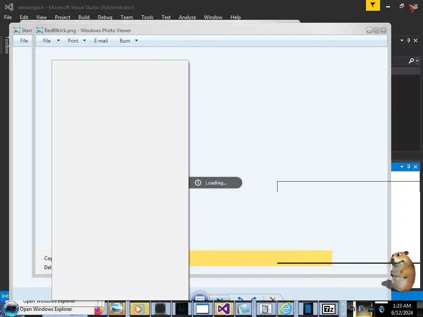Click the '1:23 AM' clock in the tray
Image resolution: width=423 pixels, height=317 pixels.
402,306
